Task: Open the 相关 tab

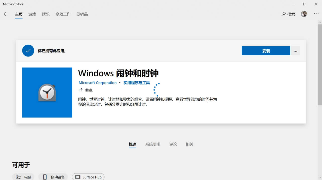Action: click(x=189, y=144)
